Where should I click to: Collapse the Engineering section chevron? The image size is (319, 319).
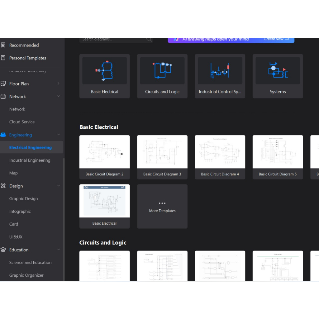click(x=59, y=135)
